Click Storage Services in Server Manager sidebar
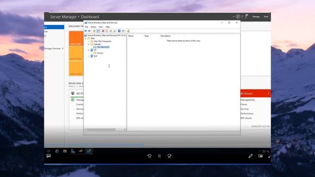Image resolution: width=315 pixels, height=177 pixels. 53,49
